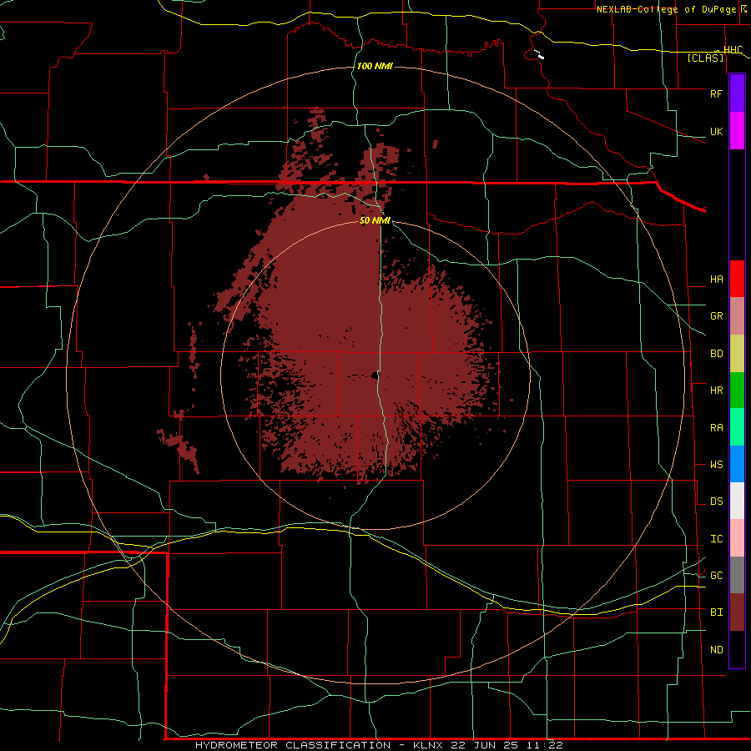The height and width of the screenshot is (751, 751).
Task: Click the RA legend label
Action: [716, 428]
